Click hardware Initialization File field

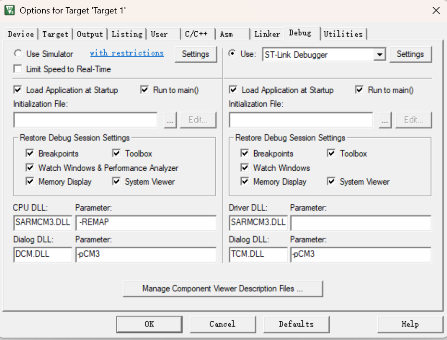tap(301, 120)
